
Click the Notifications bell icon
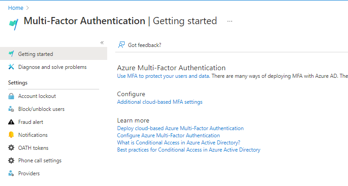11,135
